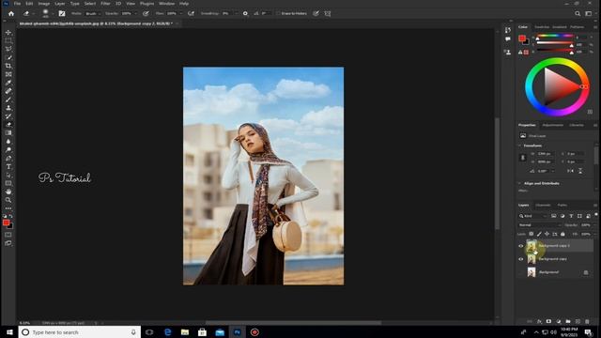The height and width of the screenshot is (338, 601).
Task: Toggle type layer filter in Layers panel
Action: 571,216
